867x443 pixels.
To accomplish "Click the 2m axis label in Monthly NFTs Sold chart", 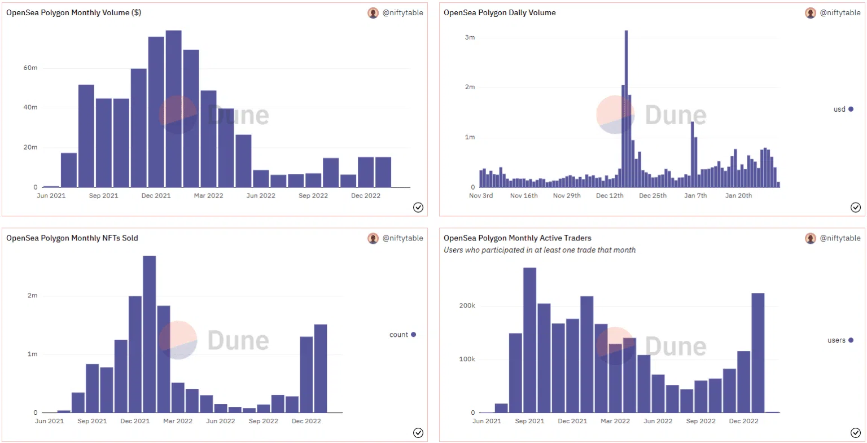I will coord(33,296).
